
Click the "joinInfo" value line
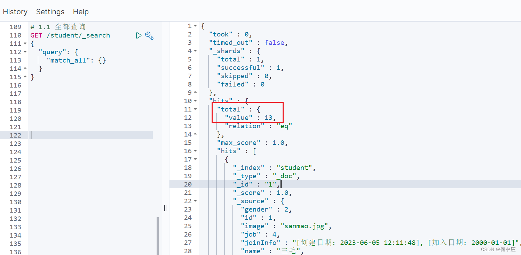pos(381,243)
